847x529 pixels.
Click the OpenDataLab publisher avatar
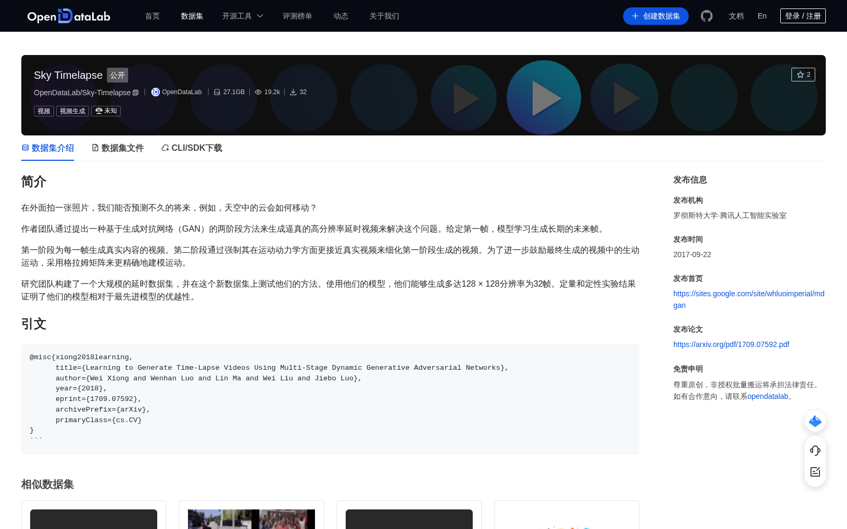tap(156, 92)
